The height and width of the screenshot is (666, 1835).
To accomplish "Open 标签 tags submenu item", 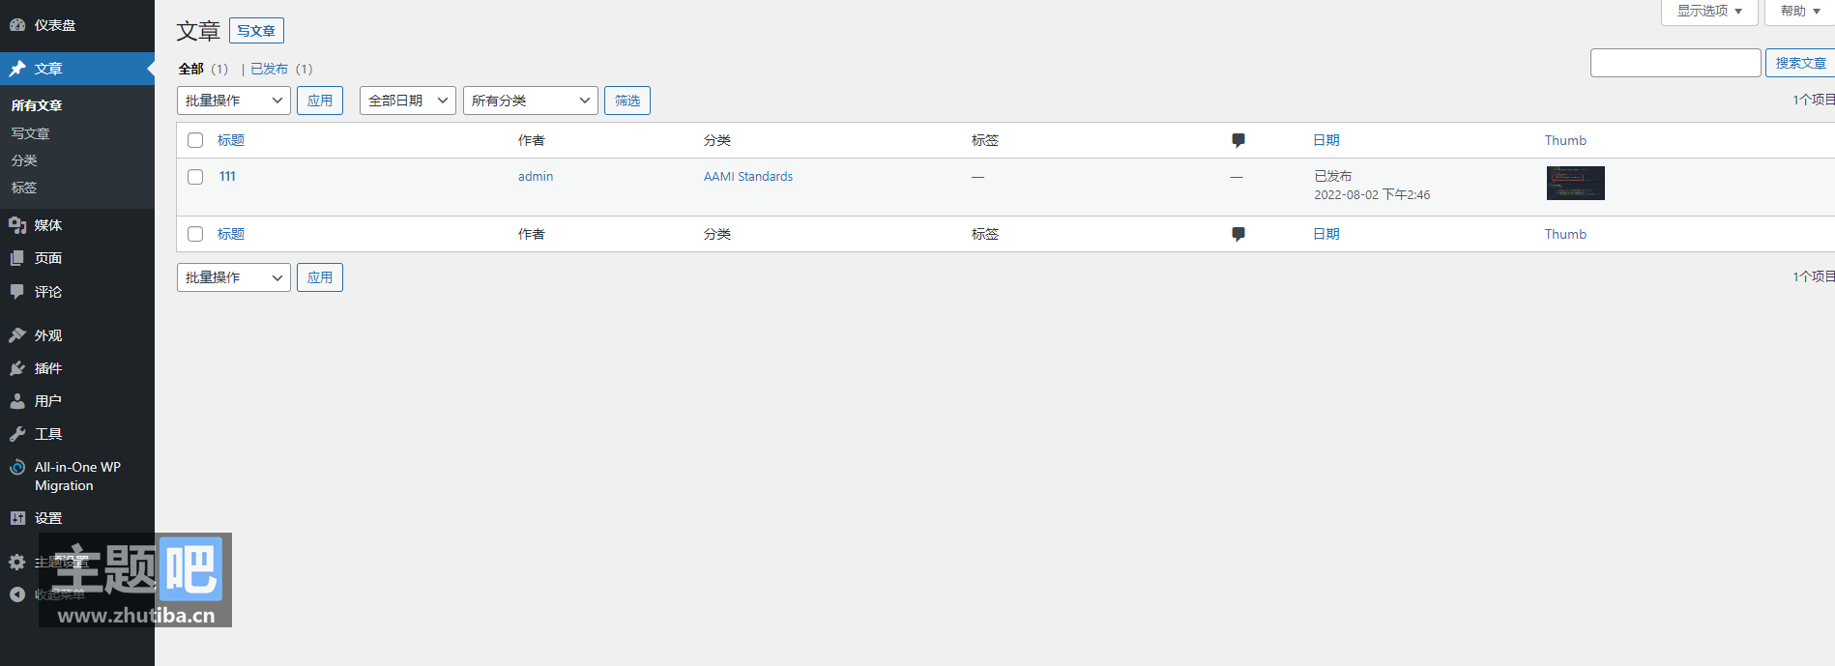I will tap(24, 188).
